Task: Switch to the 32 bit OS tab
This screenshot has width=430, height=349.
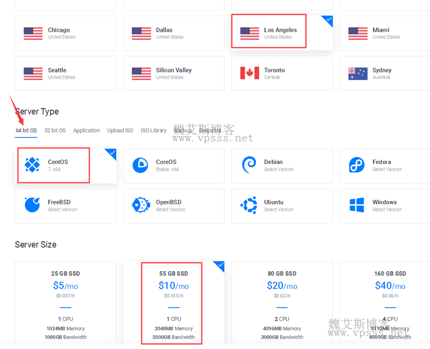Action: (55, 131)
